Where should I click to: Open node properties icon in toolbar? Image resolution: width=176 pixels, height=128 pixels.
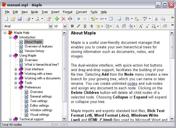[49, 19]
